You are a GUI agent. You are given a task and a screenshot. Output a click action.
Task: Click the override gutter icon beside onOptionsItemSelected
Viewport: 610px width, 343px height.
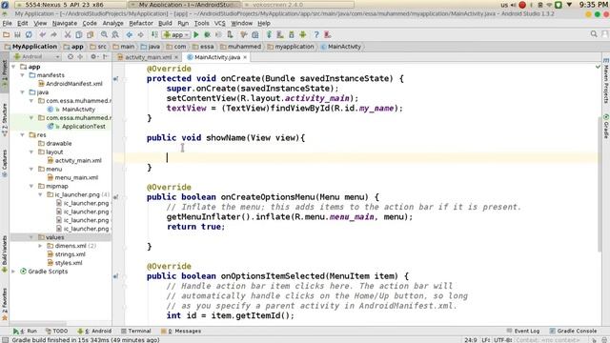[x=116, y=276]
